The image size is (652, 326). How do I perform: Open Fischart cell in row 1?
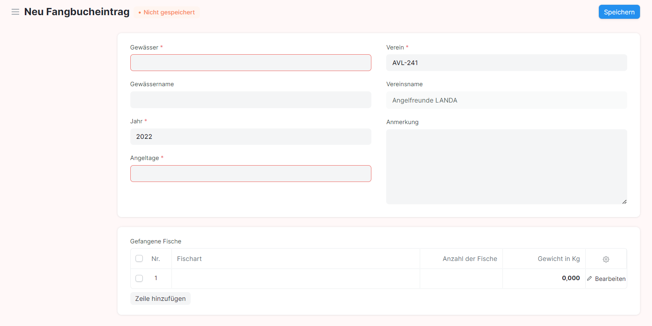click(295, 279)
